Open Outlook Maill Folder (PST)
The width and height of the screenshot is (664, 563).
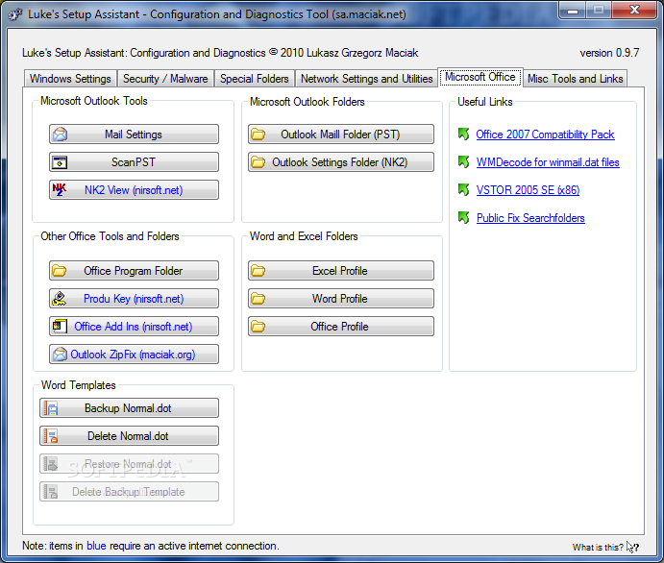(341, 135)
